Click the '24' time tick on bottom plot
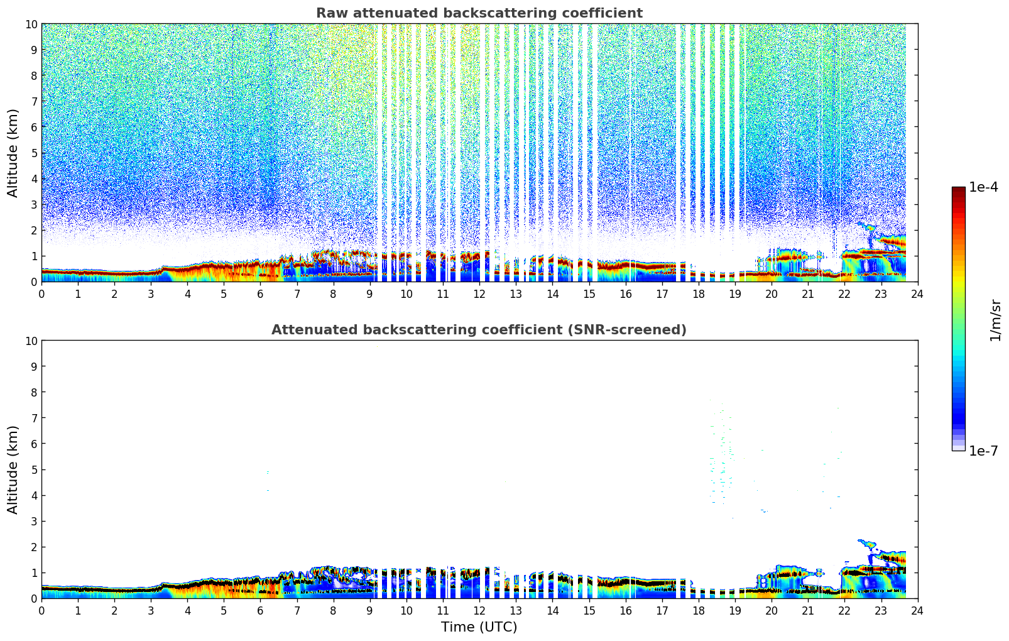This screenshot has width=1009, height=641. point(917,610)
